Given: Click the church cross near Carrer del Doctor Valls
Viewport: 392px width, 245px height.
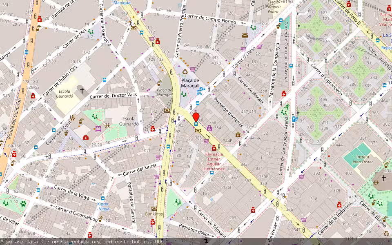Looking at the screenshot, I should click(x=82, y=90).
